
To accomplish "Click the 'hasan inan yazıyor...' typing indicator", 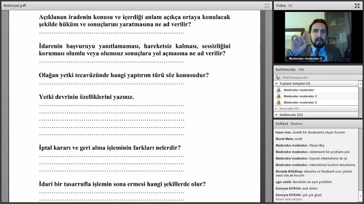I will tap(290, 199).
